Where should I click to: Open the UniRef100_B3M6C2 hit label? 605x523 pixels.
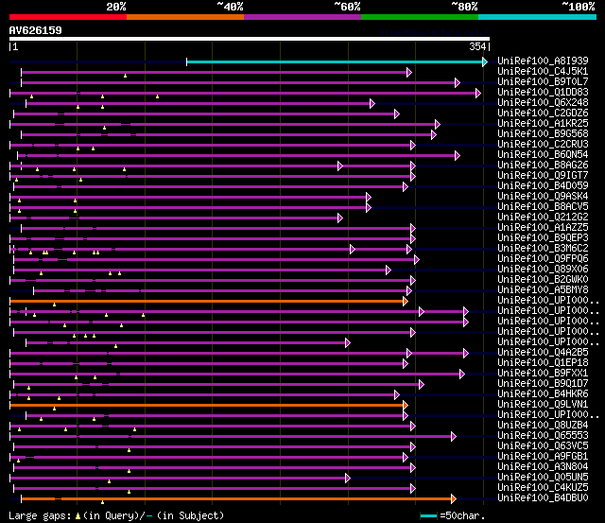(x=543, y=249)
